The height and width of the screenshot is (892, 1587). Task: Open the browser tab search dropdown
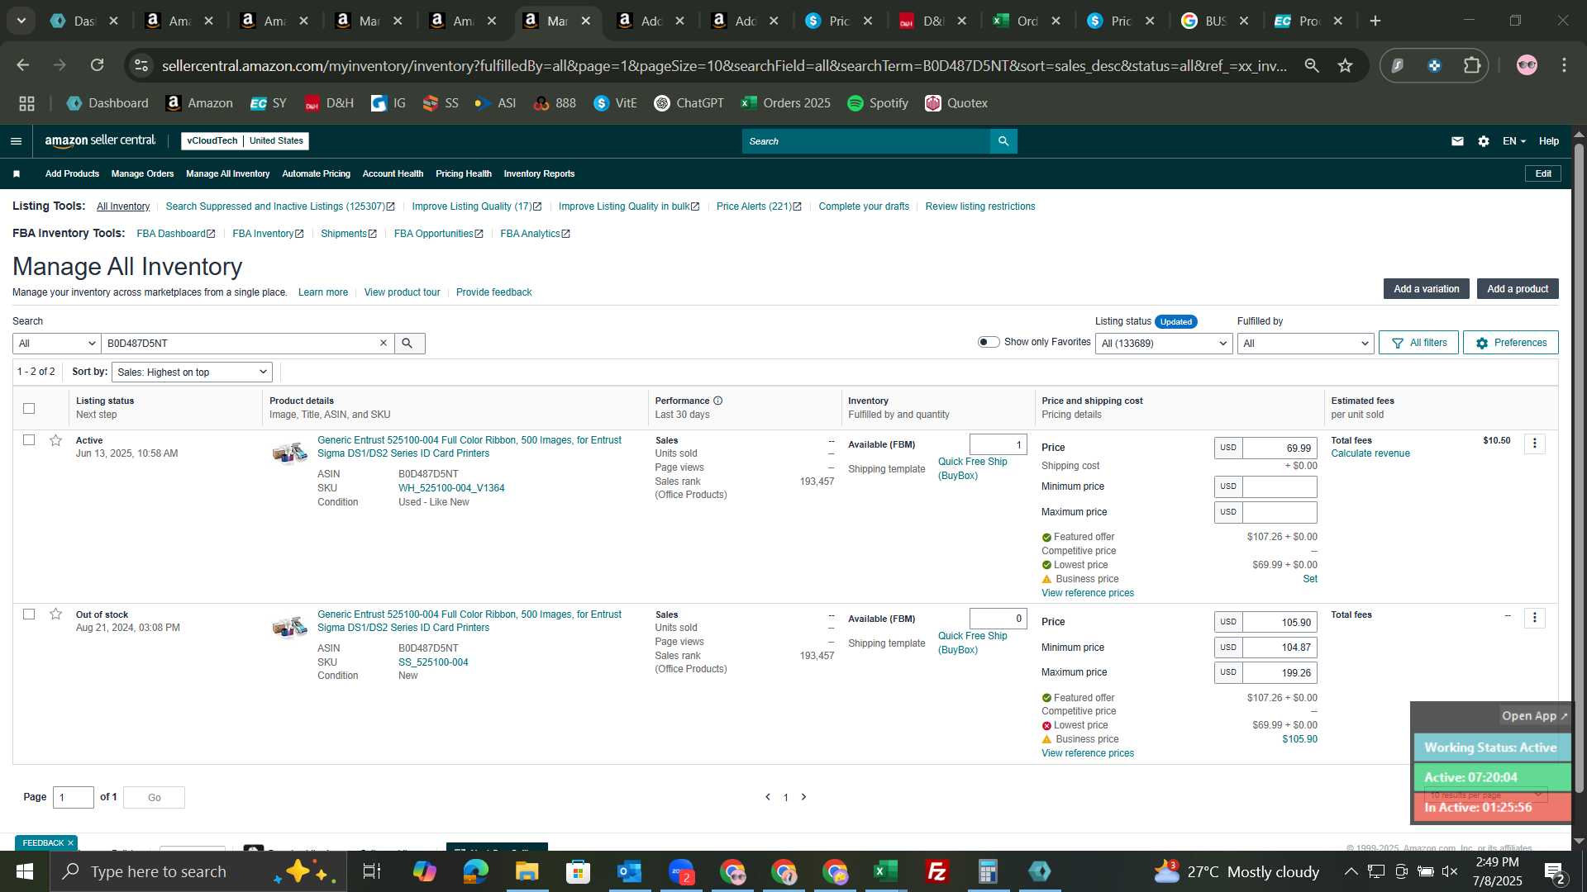pyautogui.click(x=21, y=21)
